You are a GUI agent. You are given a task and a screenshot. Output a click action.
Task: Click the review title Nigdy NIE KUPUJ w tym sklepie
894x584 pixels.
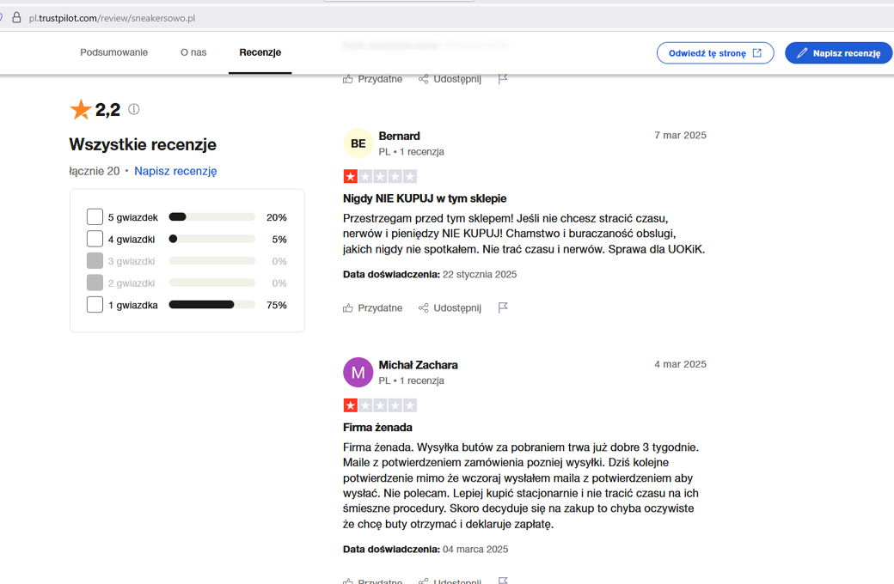tap(425, 199)
